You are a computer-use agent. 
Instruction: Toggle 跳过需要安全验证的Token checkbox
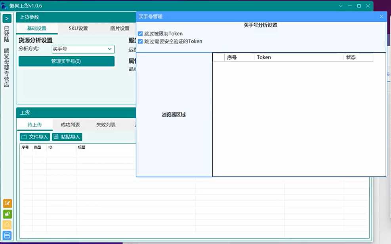(140, 42)
